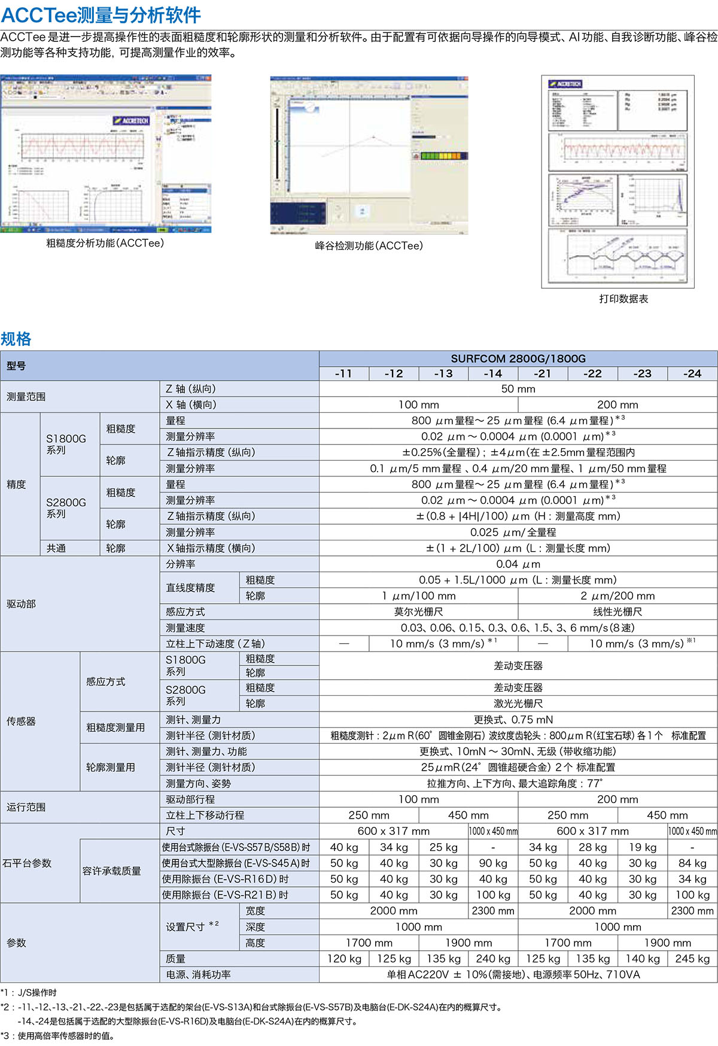Select the "粗糙度测量用" cell
Image resolution: width=718 pixels, height=1046 pixels.
(x=120, y=728)
